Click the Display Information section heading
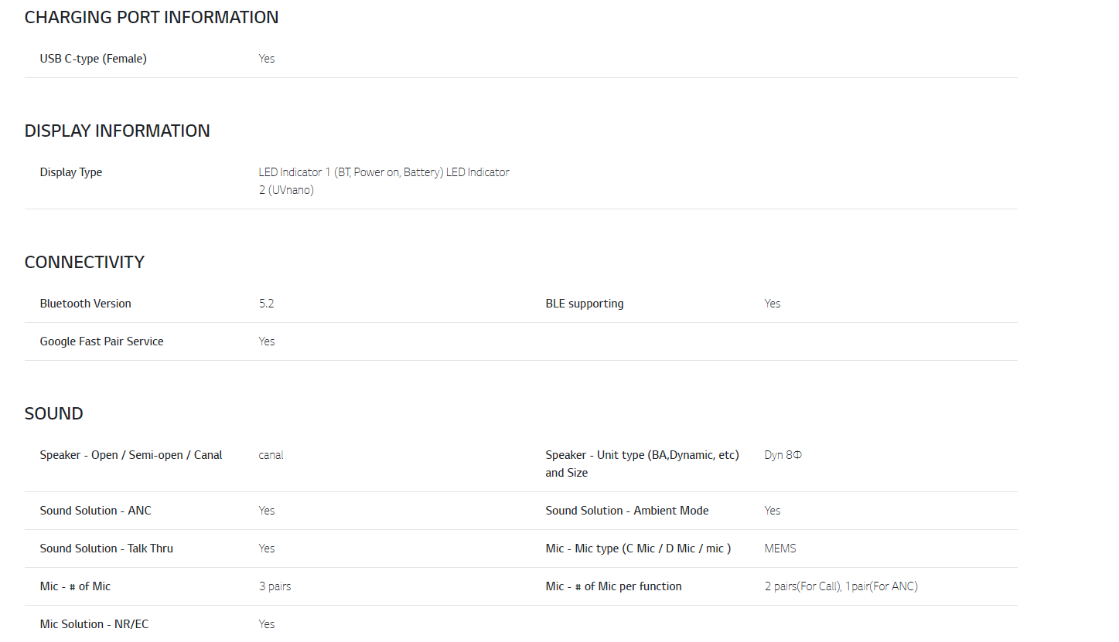1119x642 pixels. coord(117,131)
